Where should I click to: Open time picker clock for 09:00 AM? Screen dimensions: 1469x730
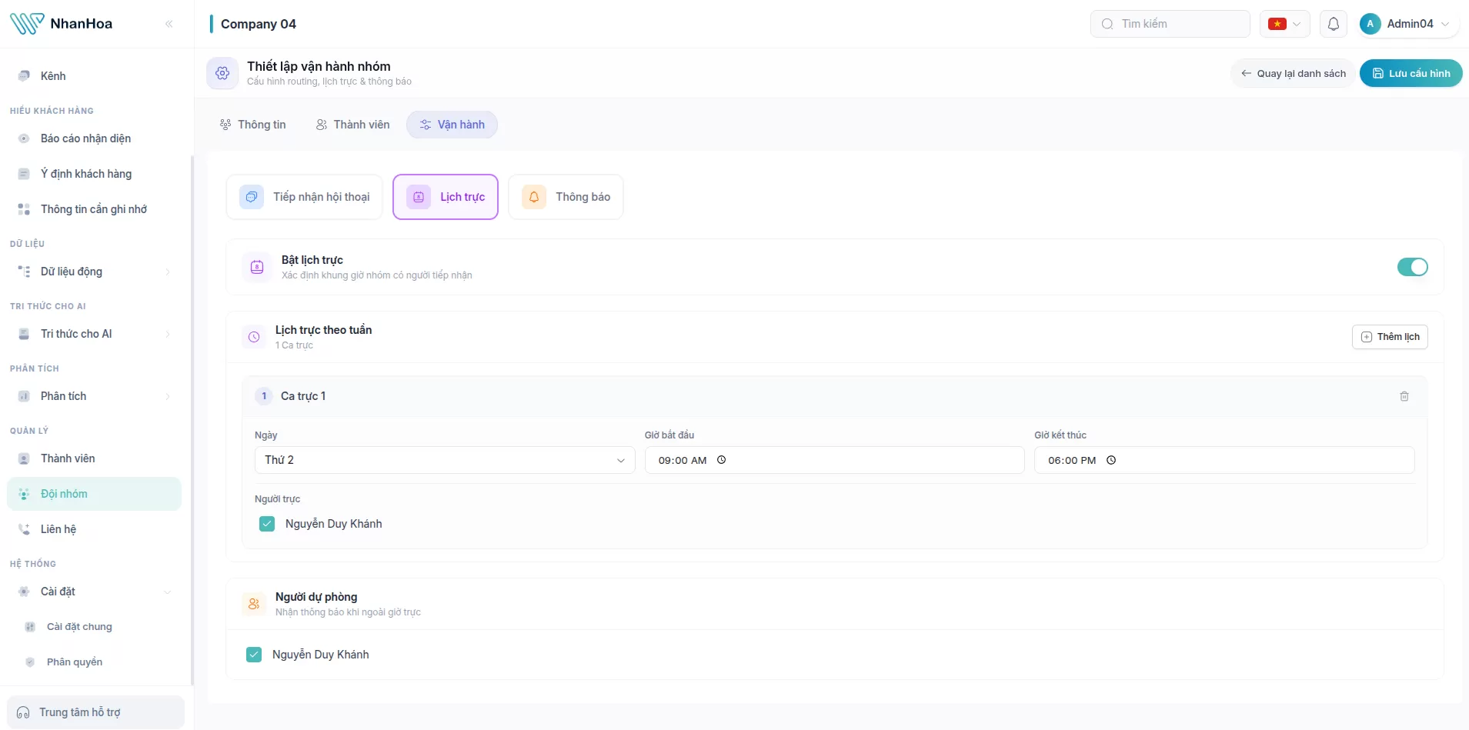tap(722, 460)
